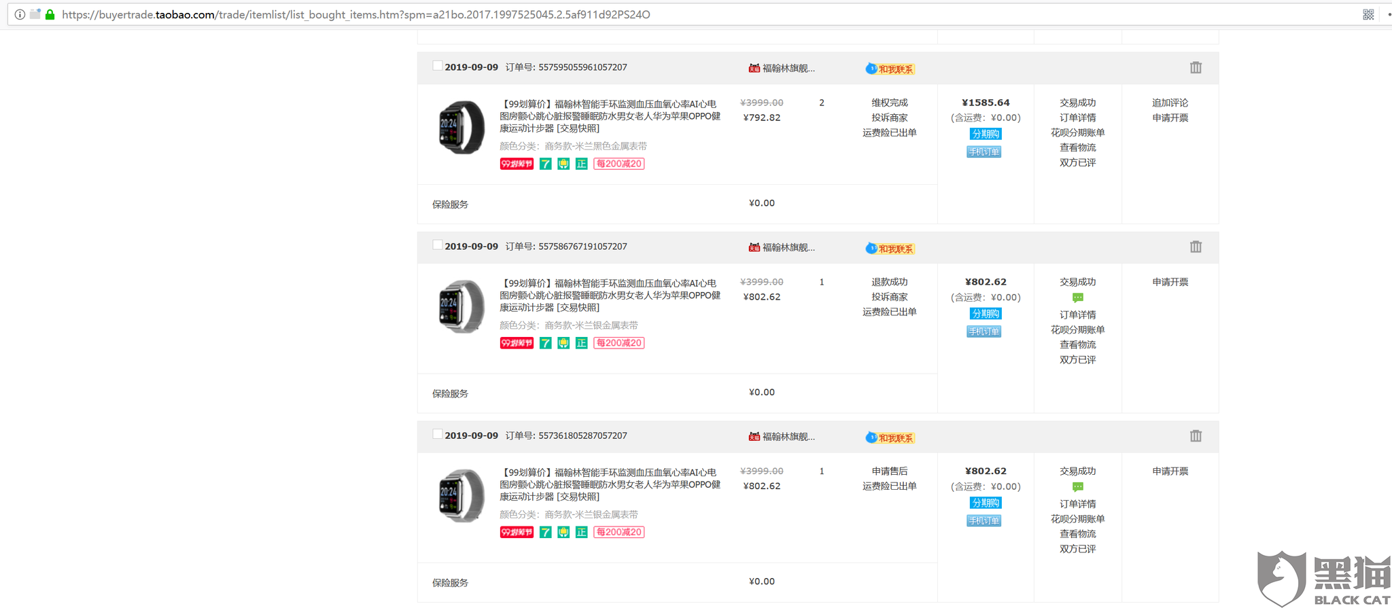Click 99划算节 badge in order 557361805287057207
This screenshot has height=608, width=1392.
tap(517, 532)
